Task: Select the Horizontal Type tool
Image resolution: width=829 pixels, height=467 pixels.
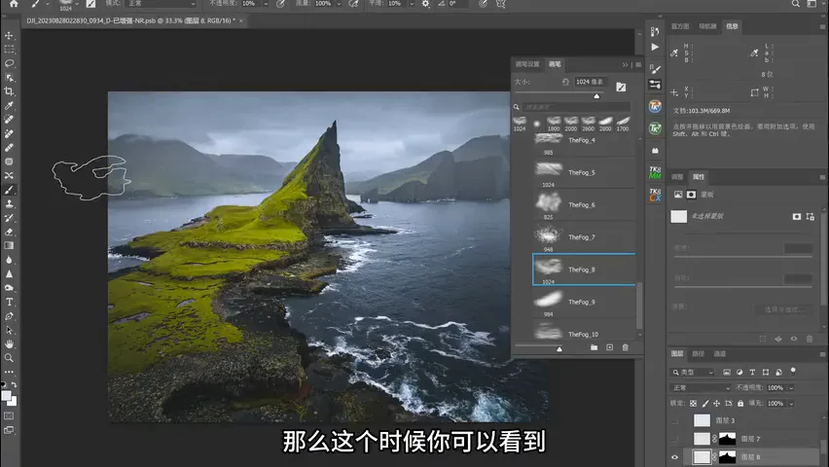Action: (9, 302)
